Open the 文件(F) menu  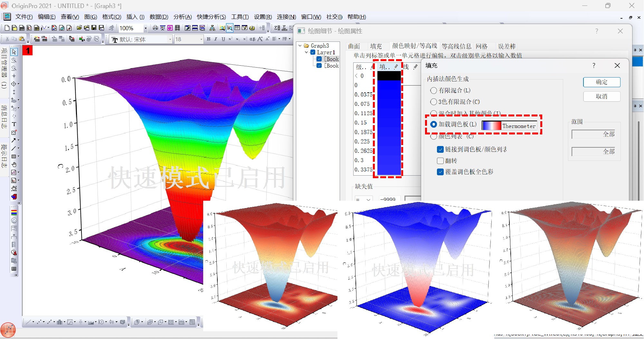click(24, 17)
